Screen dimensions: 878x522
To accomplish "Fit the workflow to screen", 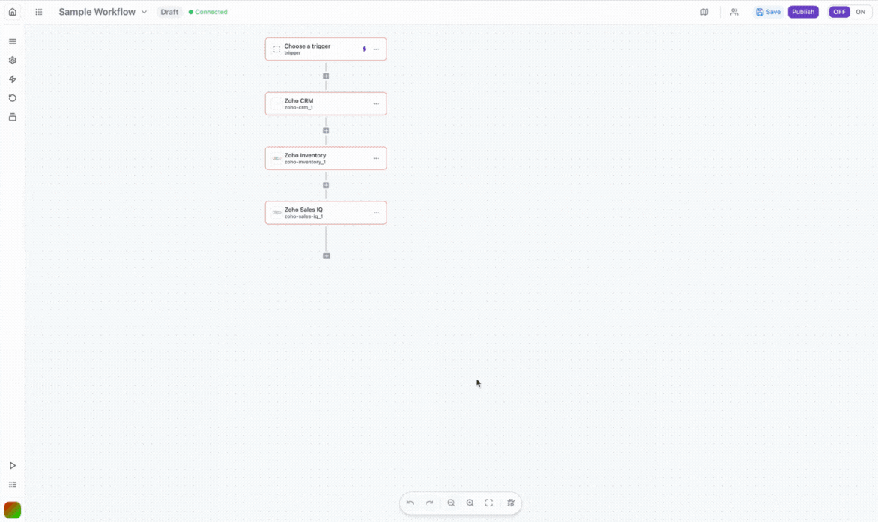I will (x=489, y=503).
